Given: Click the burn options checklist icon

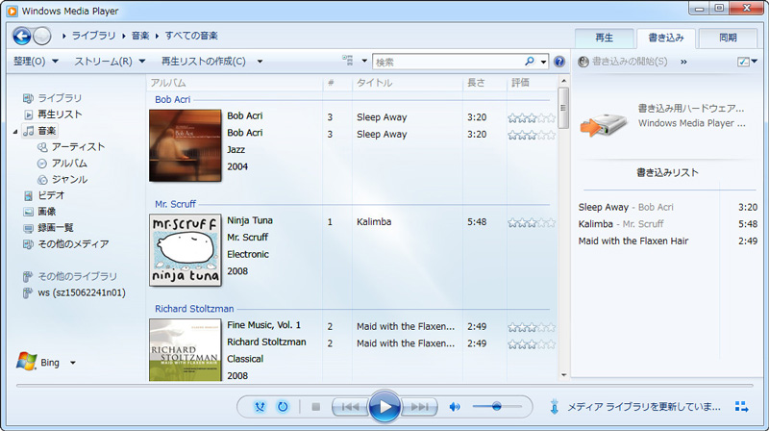Looking at the screenshot, I should coord(743,62).
